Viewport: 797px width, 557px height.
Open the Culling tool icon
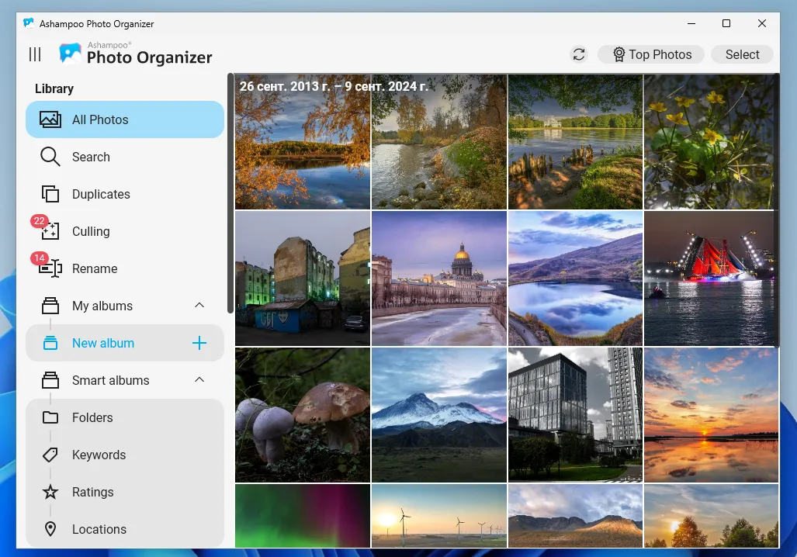click(x=50, y=231)
